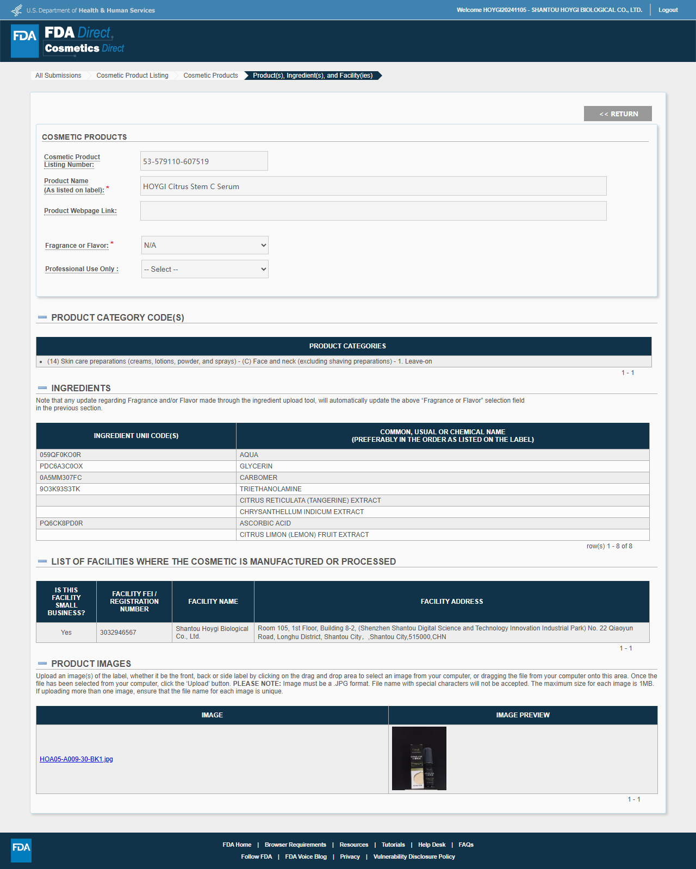Viewport: 696px width, 869px height.
Task: Click facility registration number 3032946567
Action: 118,633
